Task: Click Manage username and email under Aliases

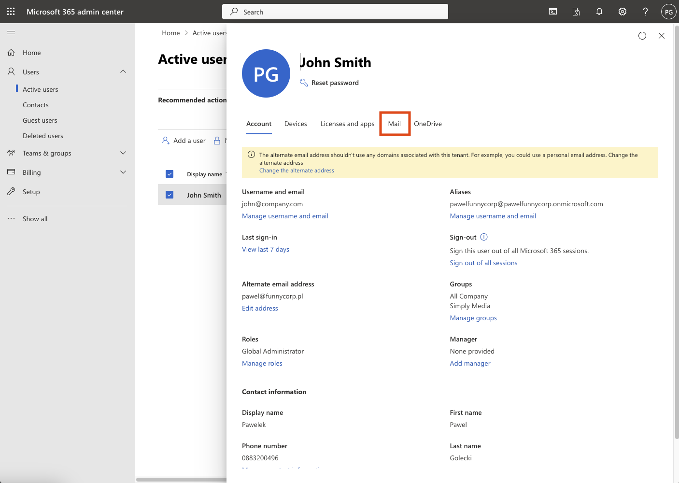Action: [x=493, y=216]
